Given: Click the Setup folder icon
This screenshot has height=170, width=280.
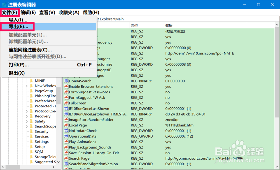Looking at the screenshot, I should 31,147.
